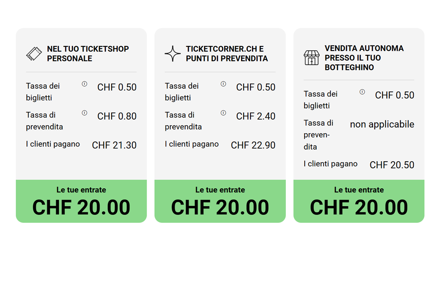Click the 'non applicabile' presale fee value
This screenshot has width=440, height=282.
(x=382, y=125)
